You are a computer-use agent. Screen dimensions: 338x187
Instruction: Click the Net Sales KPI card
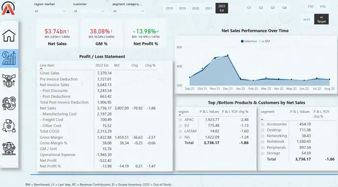pyautogui.click(x=57, y=33)
